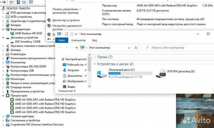The height and width of the screenshot is (128, 214).
Task: Click the Аудиовходы и аудиовыходы speaker icon
Action: [8, 21]
